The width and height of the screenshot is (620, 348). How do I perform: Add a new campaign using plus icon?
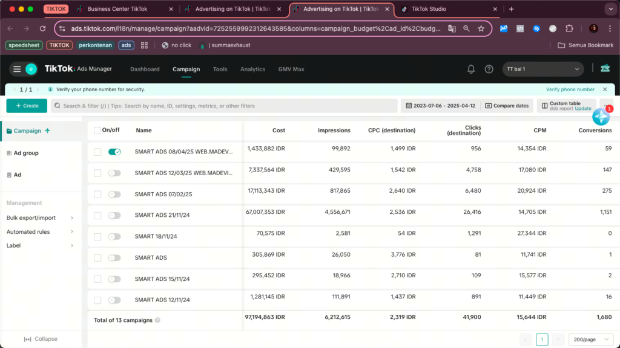coord(48,130)
